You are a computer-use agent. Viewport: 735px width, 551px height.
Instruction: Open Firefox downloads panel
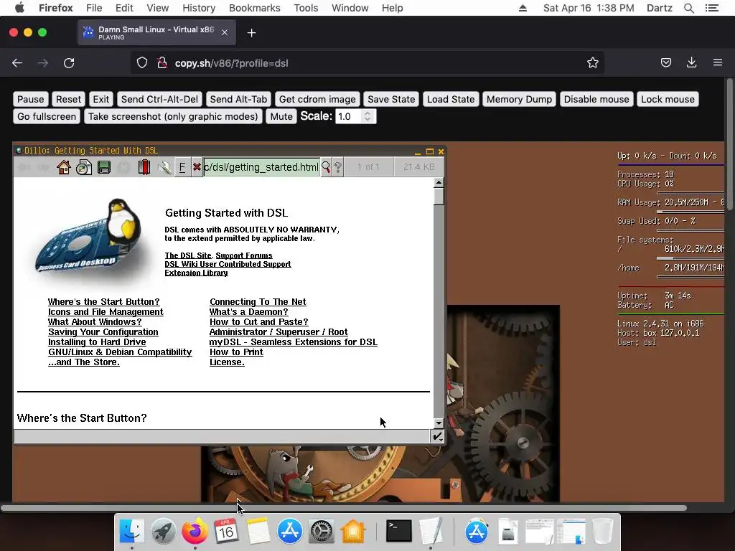point(691,63)
